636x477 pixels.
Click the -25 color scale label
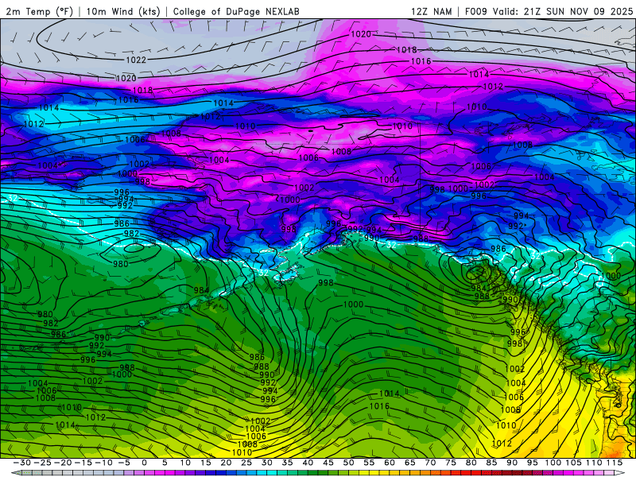tap(42, 463)
